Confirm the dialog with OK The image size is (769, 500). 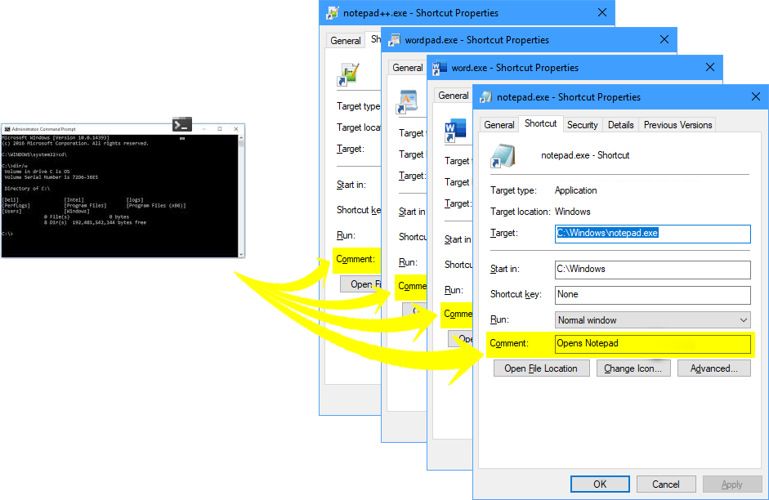click(600, 484)
